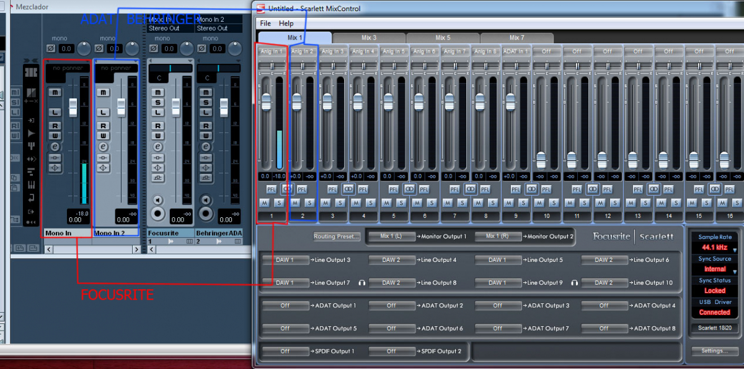
Task: Enable Listen on Mono In 2 channel
Action: [104, 112]
